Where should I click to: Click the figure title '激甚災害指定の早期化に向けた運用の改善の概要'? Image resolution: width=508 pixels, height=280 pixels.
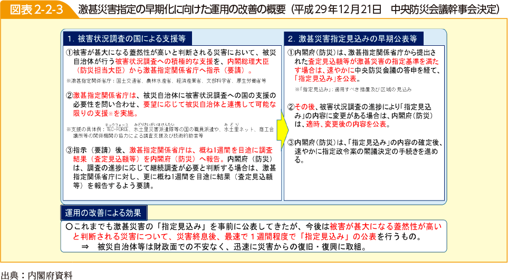(182, 9)
